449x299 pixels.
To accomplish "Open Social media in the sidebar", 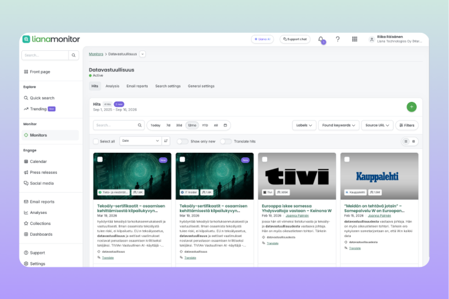I will coord(39,183).
